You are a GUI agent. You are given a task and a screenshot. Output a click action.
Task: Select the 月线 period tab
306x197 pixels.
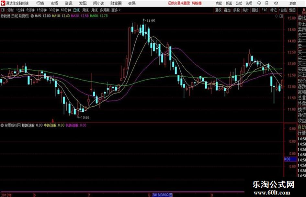(x=95, y=10)
